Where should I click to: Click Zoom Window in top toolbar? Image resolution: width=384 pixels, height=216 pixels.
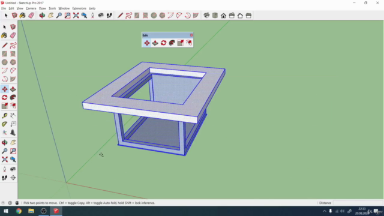pos(67,16)
